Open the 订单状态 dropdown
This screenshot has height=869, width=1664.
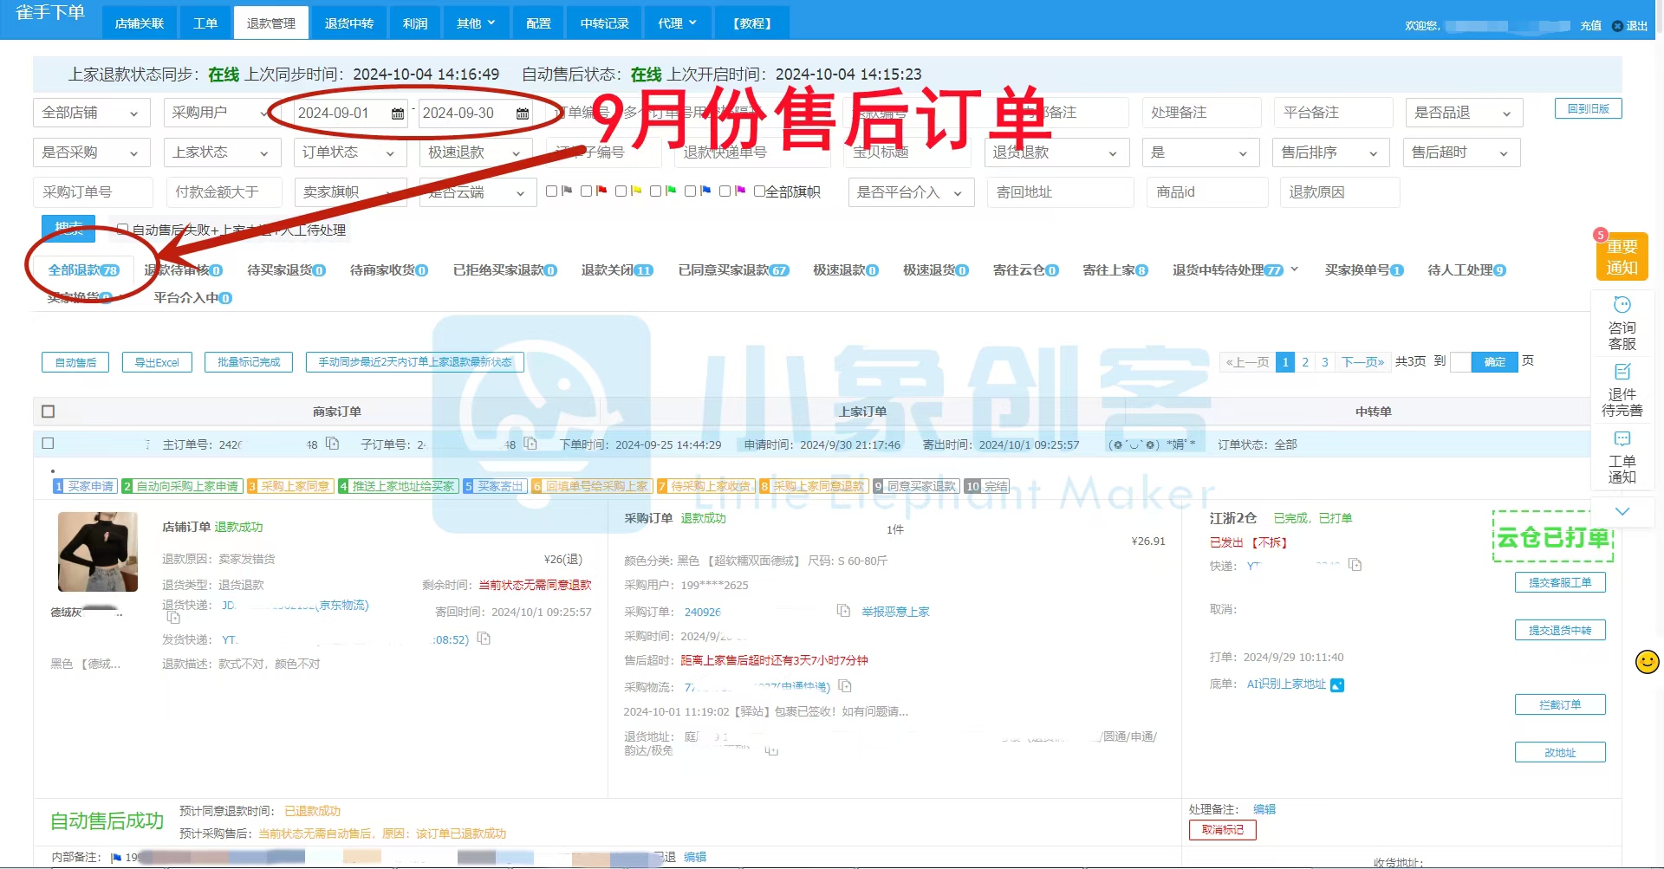click(x=349, y=152)
